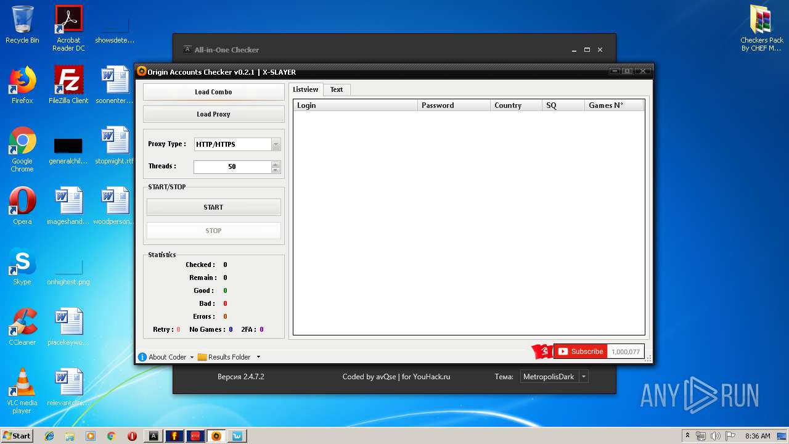Open the Chrome taskbar icon

click(x=111, y=436)
